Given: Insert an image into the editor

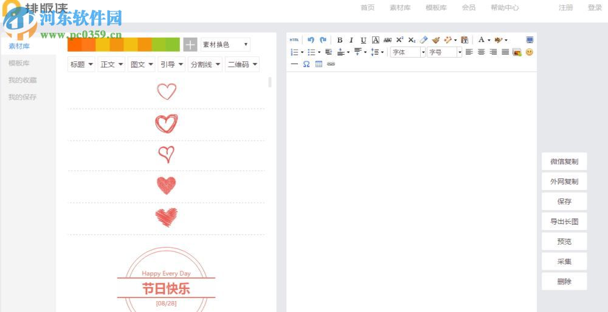Looking at the screenshot, I should pyautogui.click(x=517, y=52).
